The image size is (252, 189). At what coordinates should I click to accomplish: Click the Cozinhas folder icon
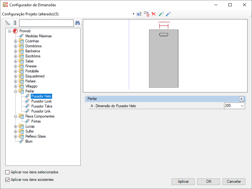21,41
